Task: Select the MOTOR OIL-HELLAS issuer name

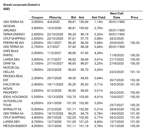Action: coord(11,70)
